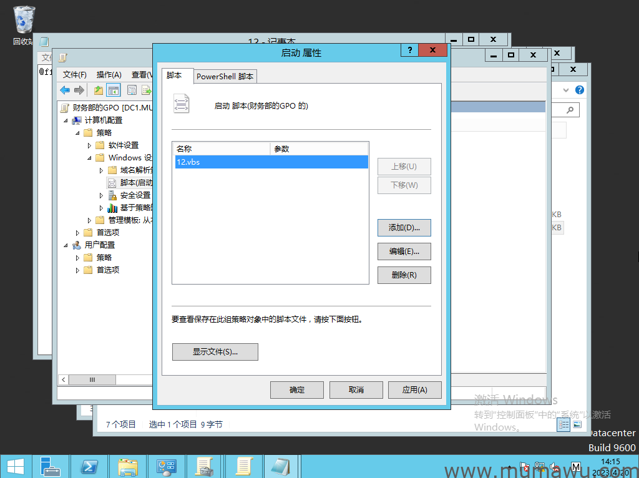Image resolution: width=639 pixels, height=478 pixels.
Task: Select the 12.vbs script entry
Action: (x=271, y=162)
